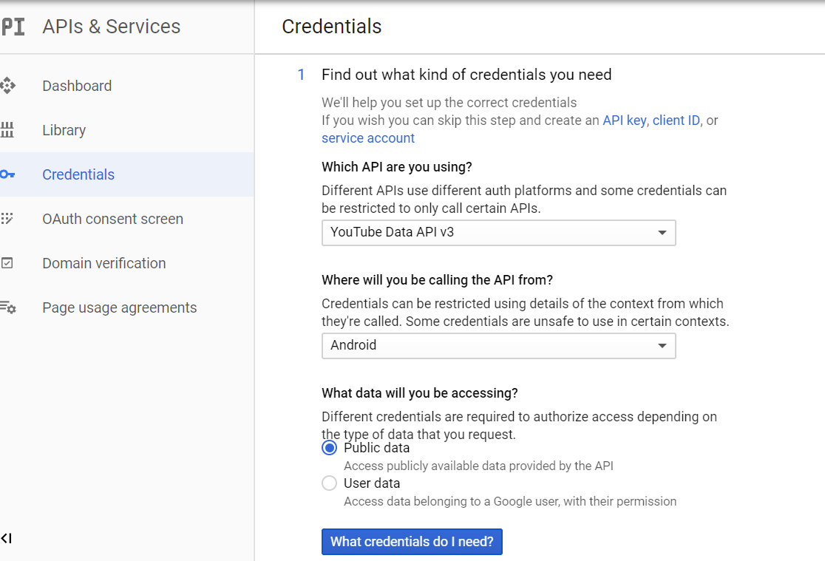Click the 'Which API are you using?' label

tap(397, 167)
